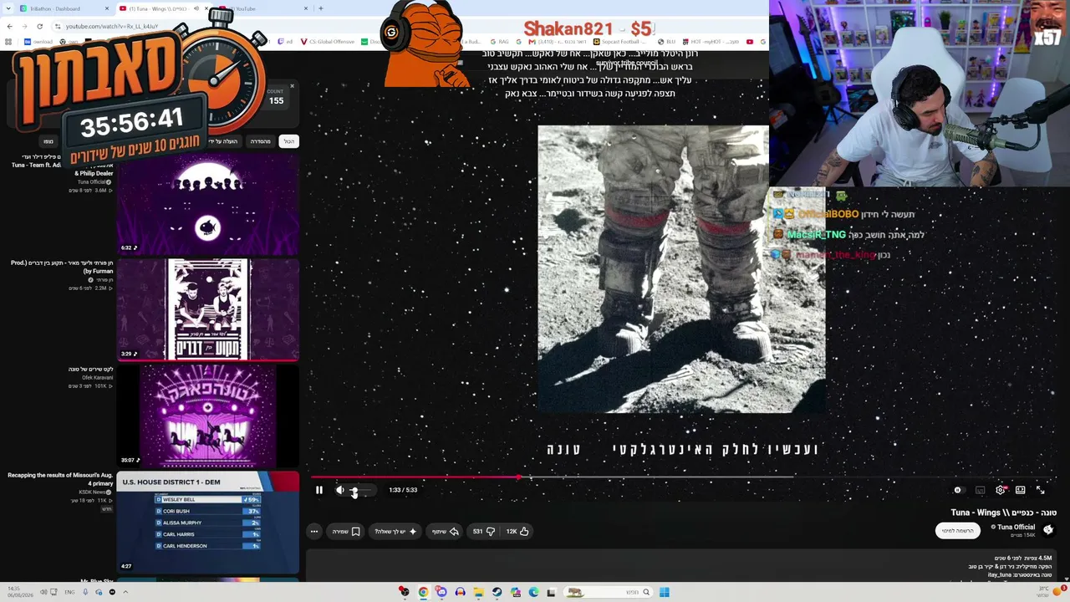Viewport: 1070px width, 602px height.
Task: Open the Sopcast Football bookmark
Action: click(x=621, y=42)
